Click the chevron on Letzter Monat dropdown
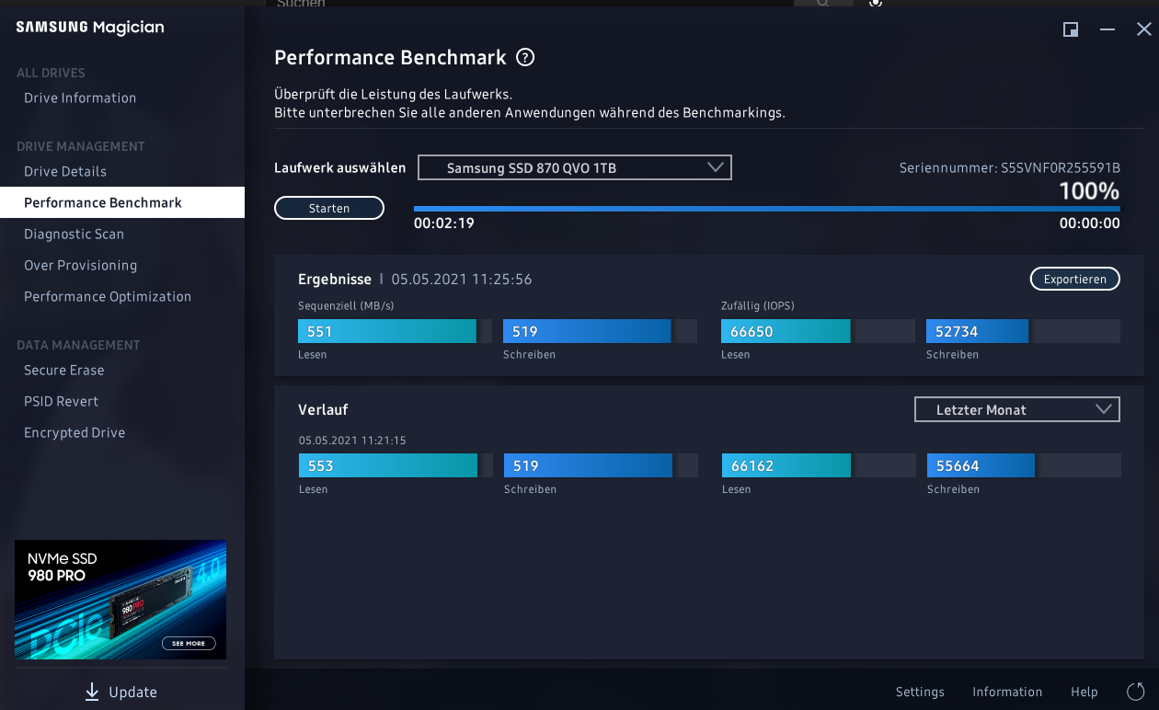Image resolution: width=1159 pixels, height=710 pixels. [1104, 409]
